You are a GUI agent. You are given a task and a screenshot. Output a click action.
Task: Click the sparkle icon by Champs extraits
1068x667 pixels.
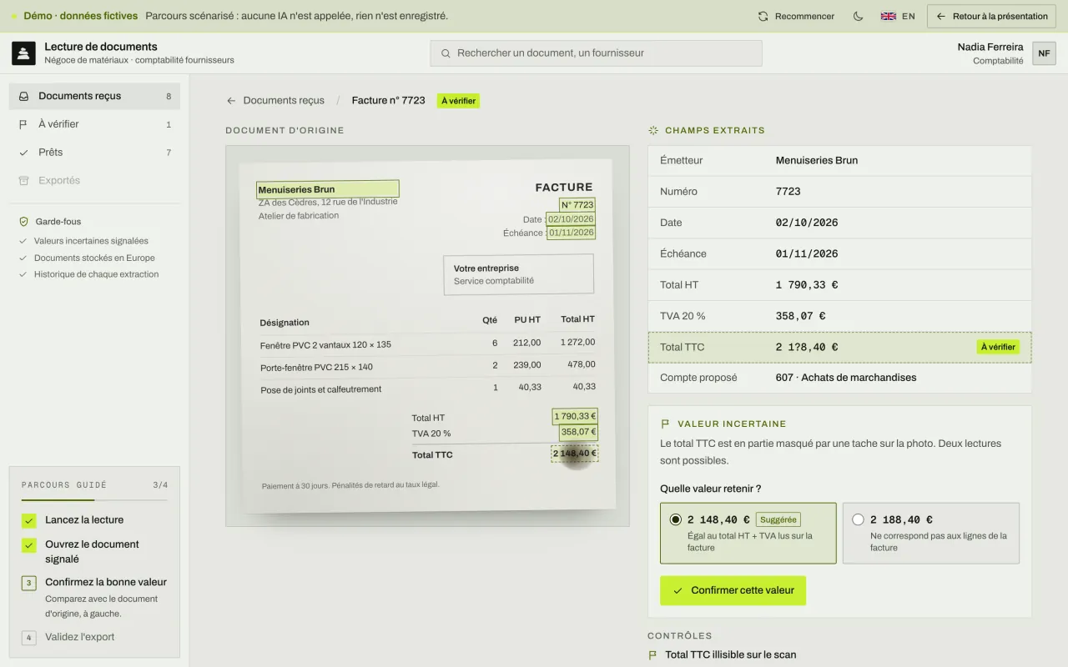pyautogui.click(x=653, y=130)
